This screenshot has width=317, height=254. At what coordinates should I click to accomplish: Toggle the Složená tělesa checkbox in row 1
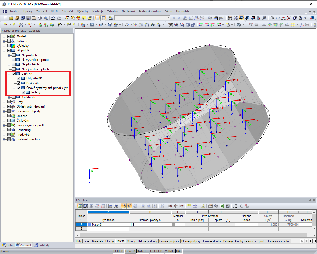(246, 225)
